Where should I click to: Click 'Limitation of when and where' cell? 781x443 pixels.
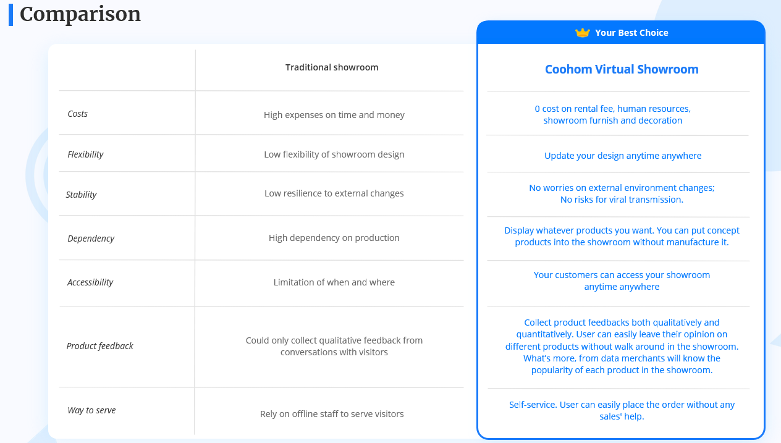click(x=334, y=282)
